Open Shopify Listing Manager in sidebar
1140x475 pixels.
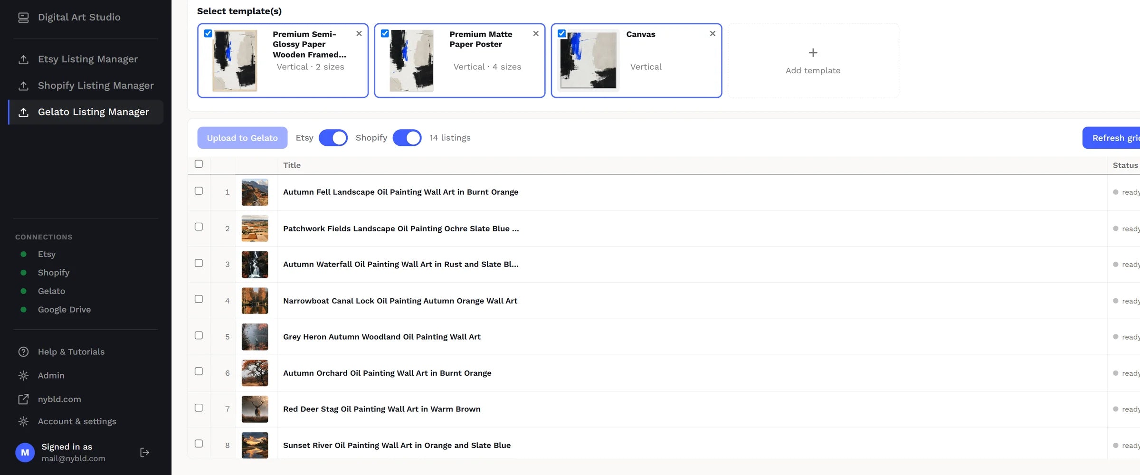pyautogui.click(x=86, y=85)
